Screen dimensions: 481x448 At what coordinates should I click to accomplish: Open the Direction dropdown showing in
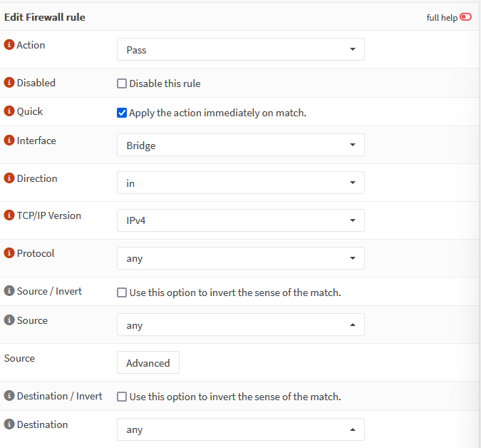click(240, 183)
